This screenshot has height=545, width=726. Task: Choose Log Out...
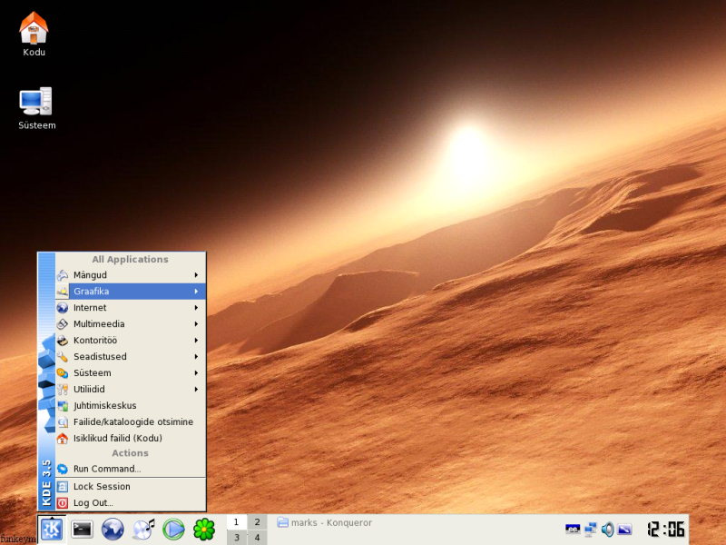(x=131, y=503)
